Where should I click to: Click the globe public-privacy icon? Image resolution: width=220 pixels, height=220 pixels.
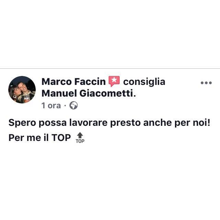[74, 106]
